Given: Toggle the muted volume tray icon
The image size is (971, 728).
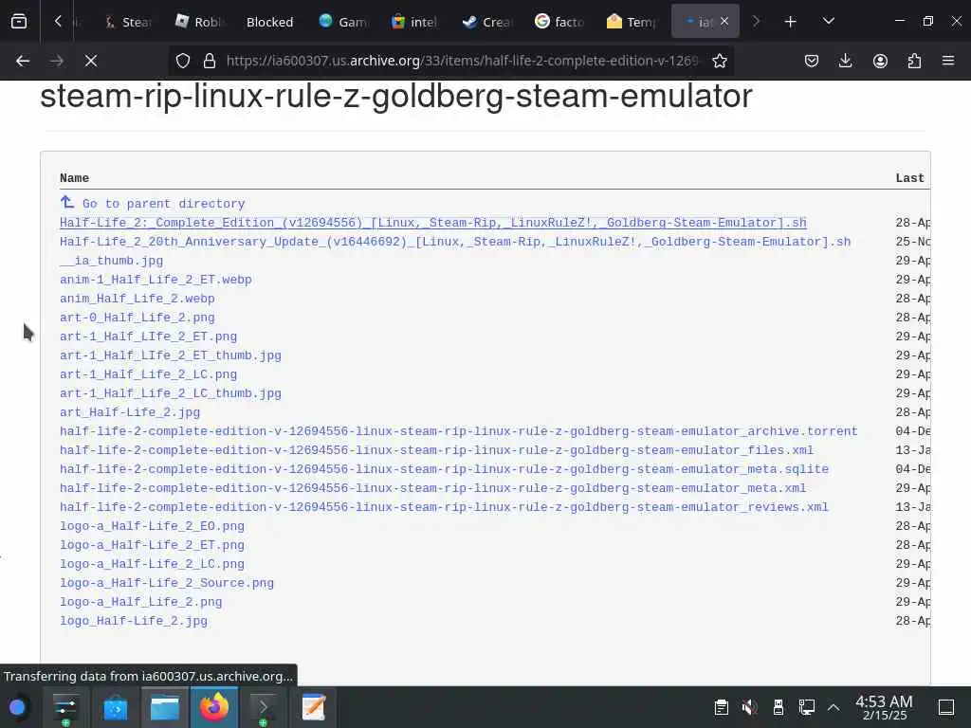Looking at the screenshot, I should click(750, 707).
